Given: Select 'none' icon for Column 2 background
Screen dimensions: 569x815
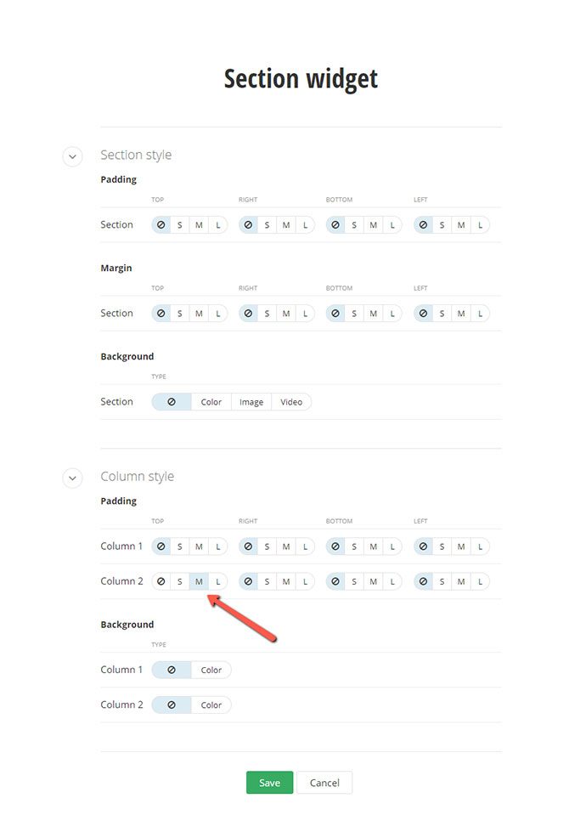Looking at the screenshot, I should (172, 705).
